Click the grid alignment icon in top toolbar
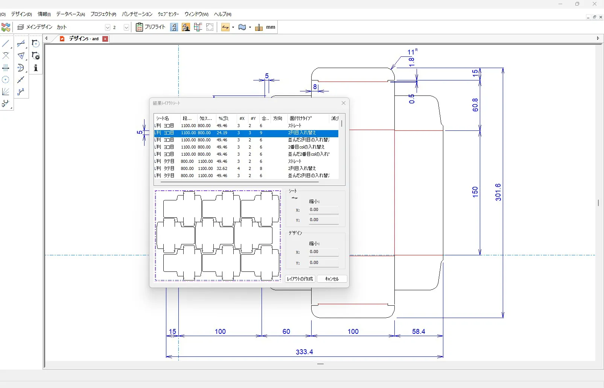 pyautogui.click(x=198, y=27)
